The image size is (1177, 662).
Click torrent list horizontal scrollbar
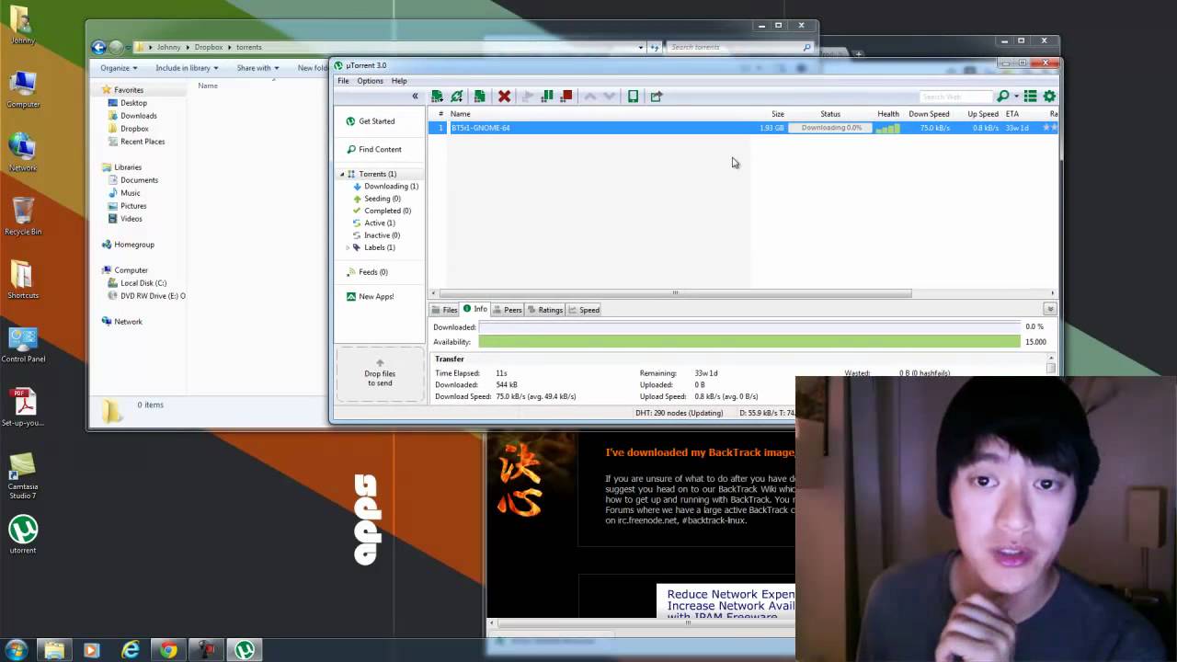coord(674,293)
